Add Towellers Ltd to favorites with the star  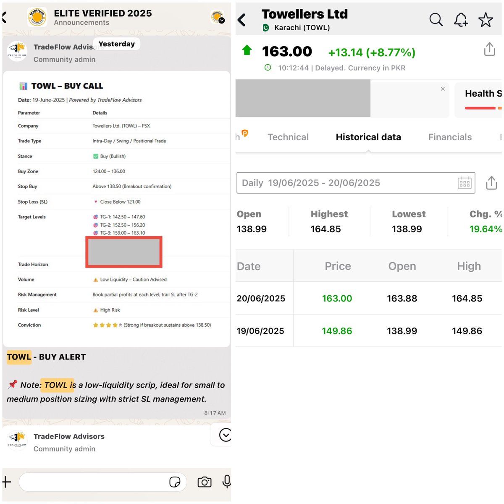486,19
